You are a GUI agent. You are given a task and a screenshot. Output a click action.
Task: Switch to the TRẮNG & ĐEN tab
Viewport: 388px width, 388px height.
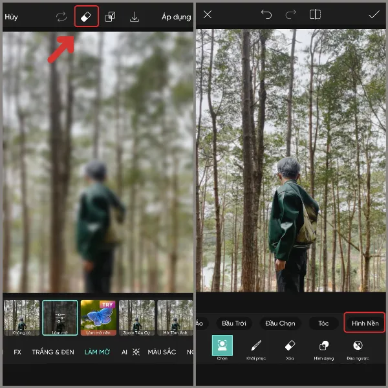tap(52, 352)
